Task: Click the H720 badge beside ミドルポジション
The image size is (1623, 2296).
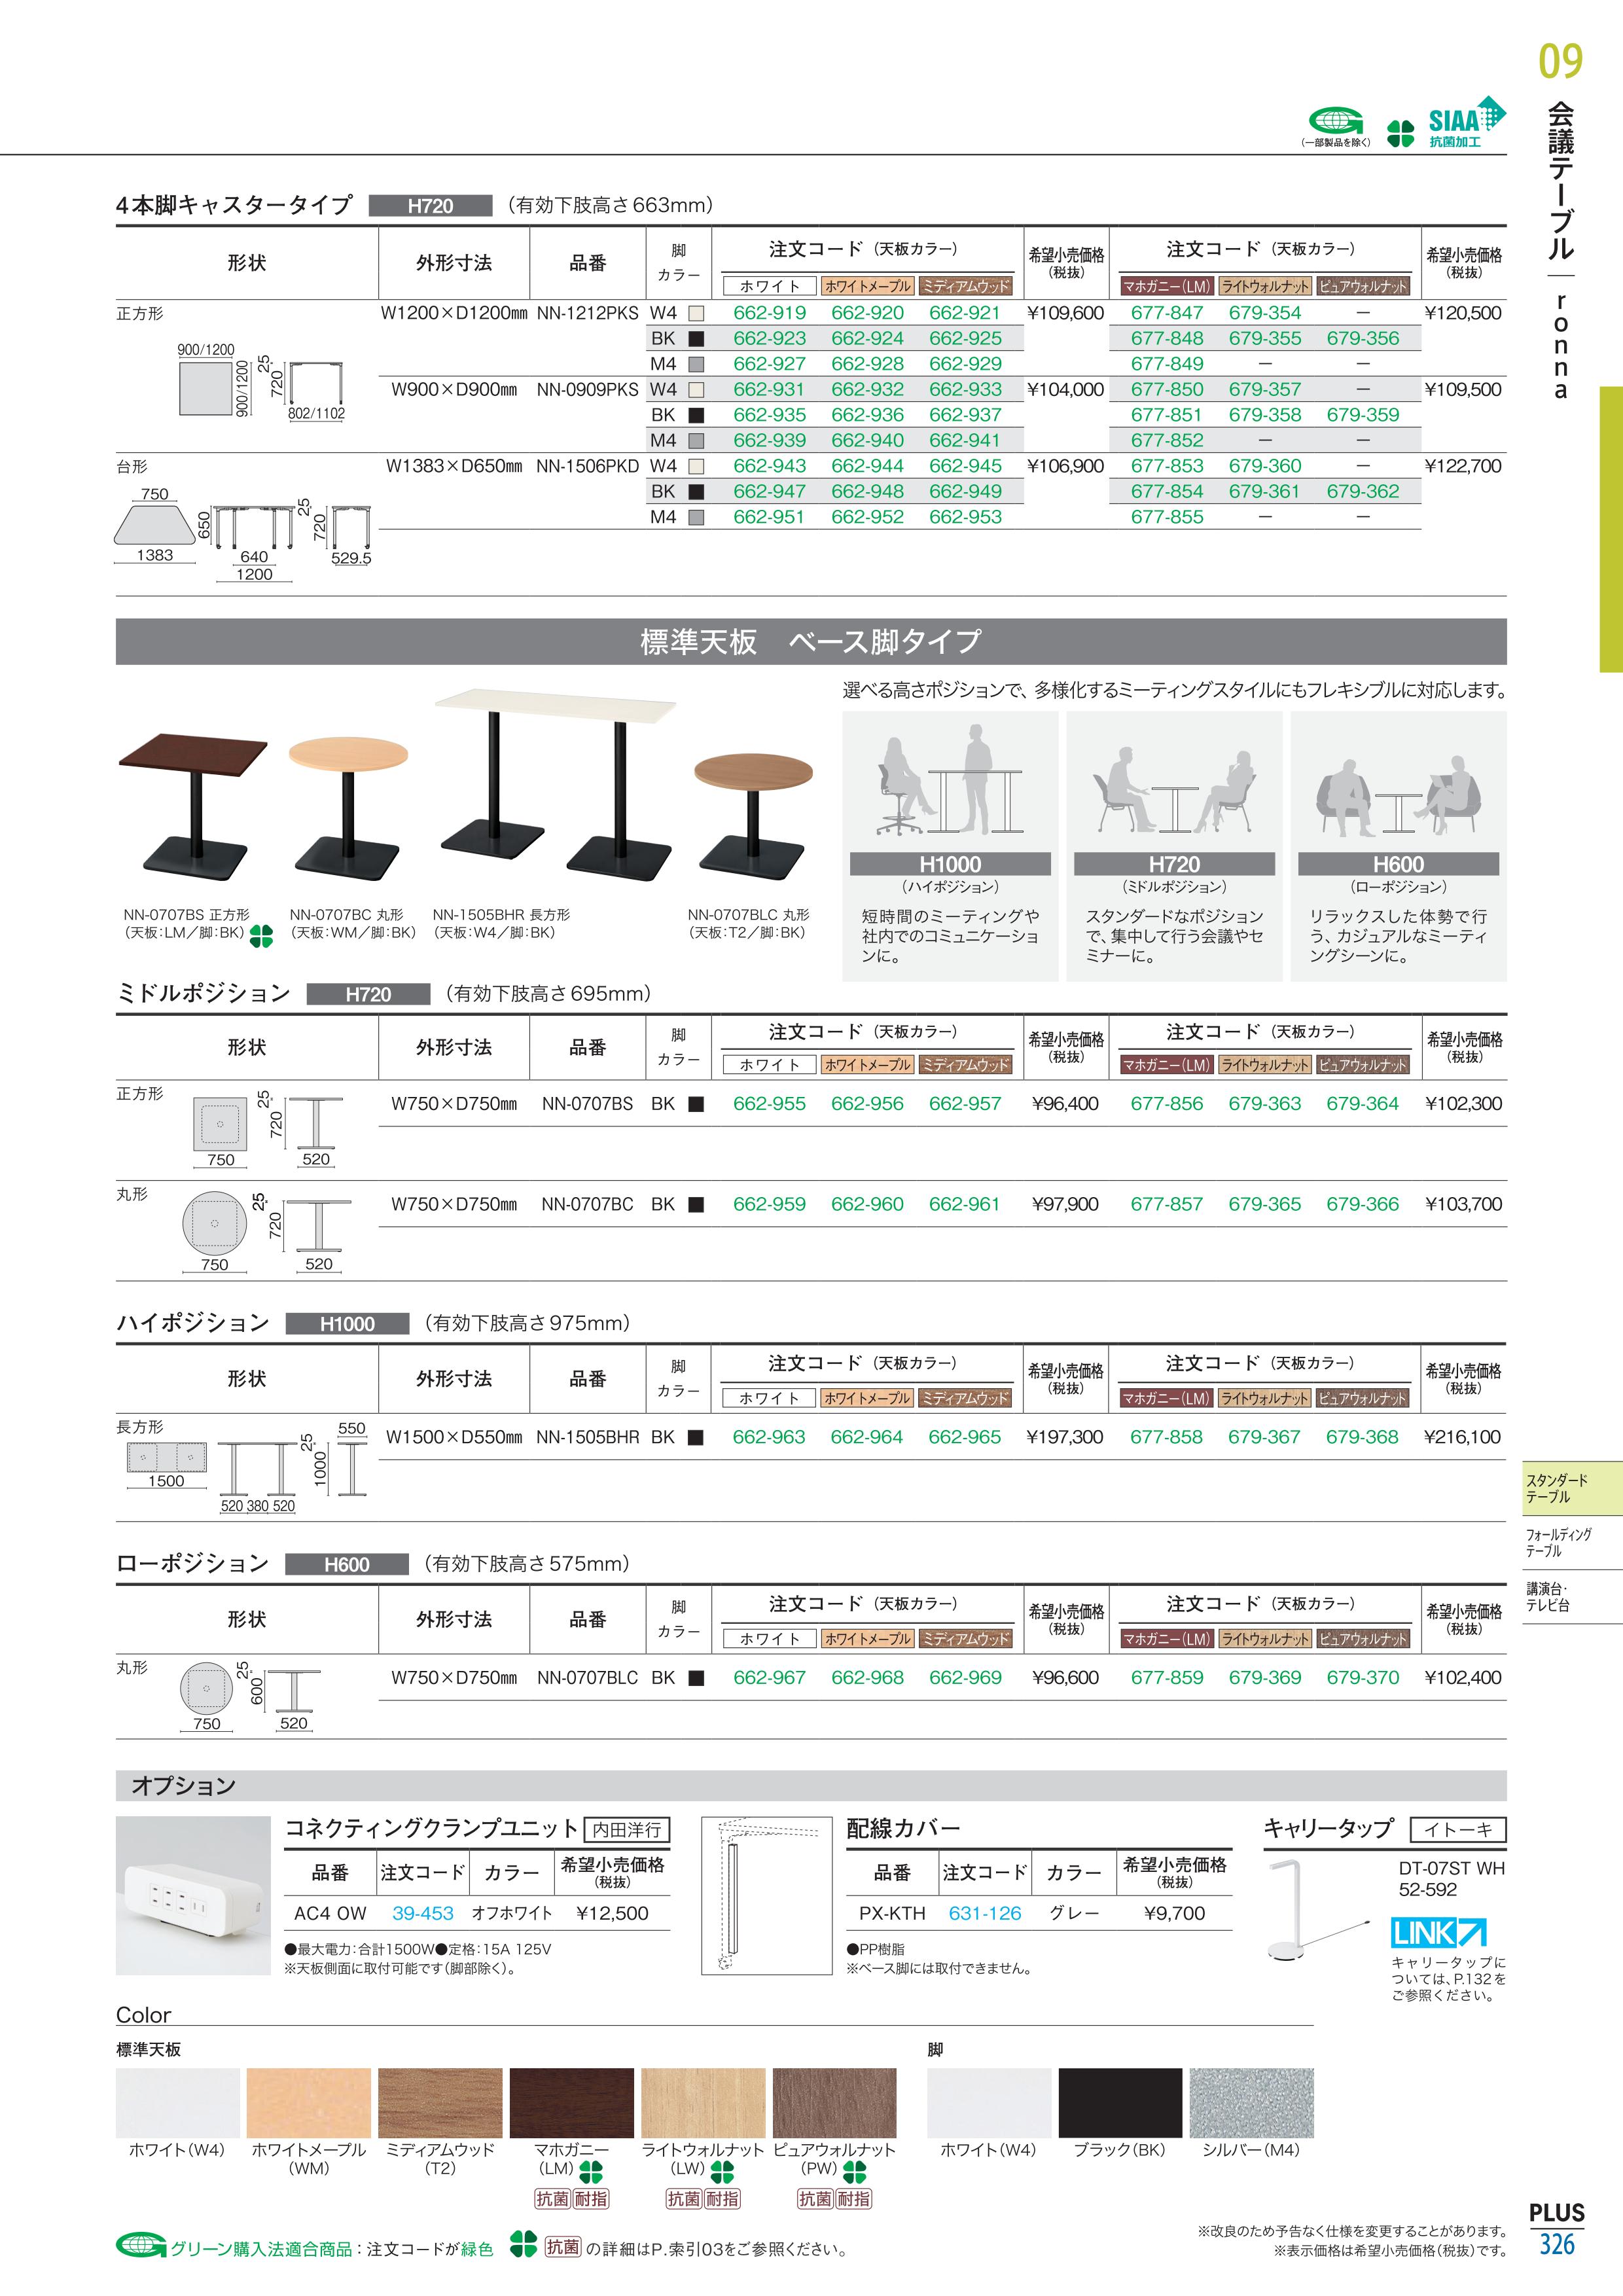Action: 368,994
